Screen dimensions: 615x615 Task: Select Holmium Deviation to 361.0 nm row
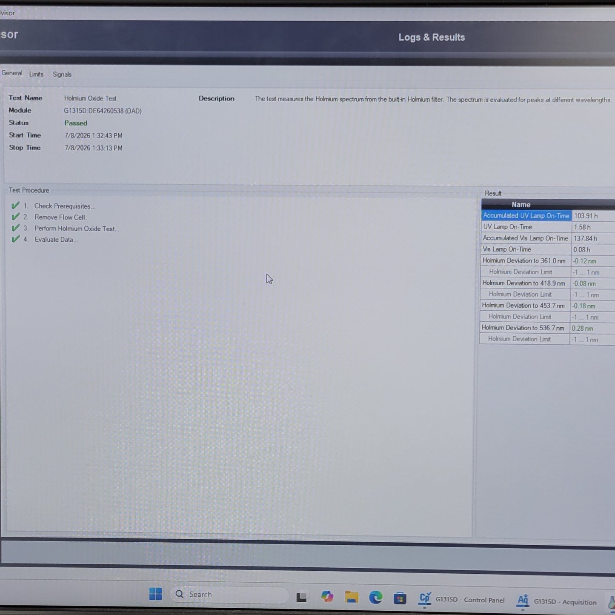pos(548,261)
